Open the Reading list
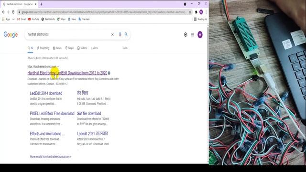306x172 pixels. pos(200,19)
